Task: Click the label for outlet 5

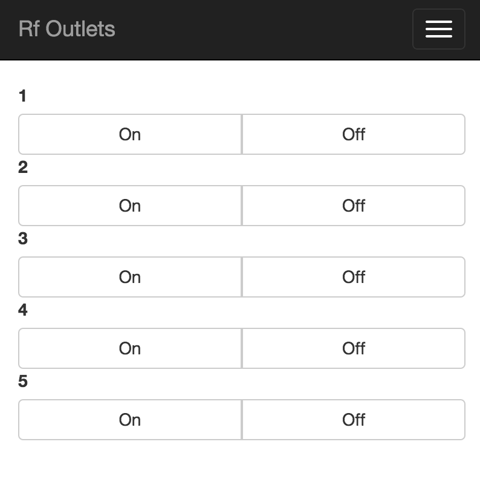Action: (22, 382)
